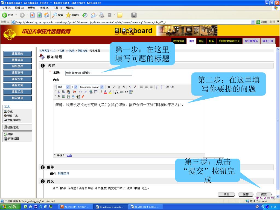Center align the text
Image resolution: width=280 pixels, height=210 pixels.
point(146,87)
